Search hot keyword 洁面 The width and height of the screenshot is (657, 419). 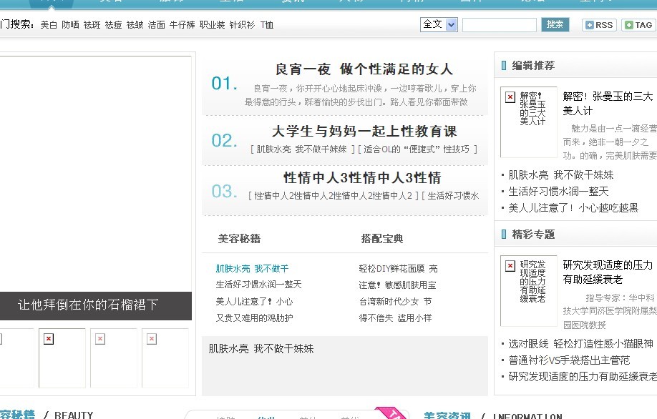coord(156,25)
